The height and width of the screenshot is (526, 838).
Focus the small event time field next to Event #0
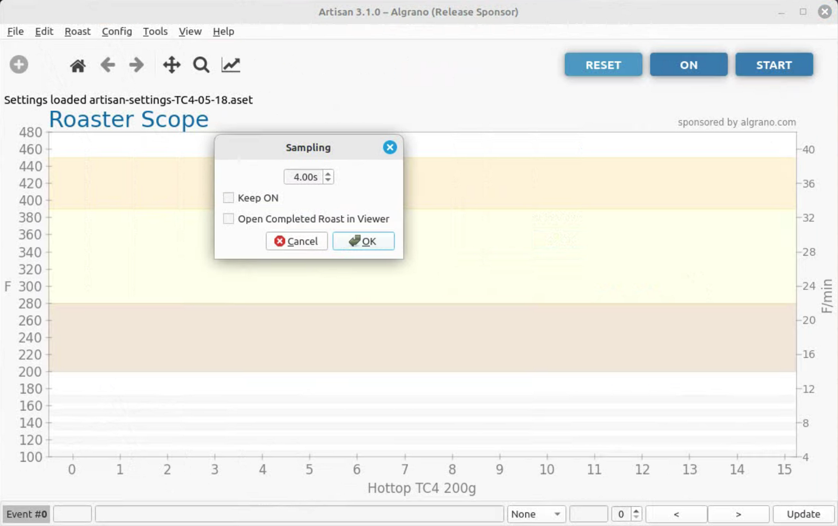pyautogui.click(x=72, y=514)
